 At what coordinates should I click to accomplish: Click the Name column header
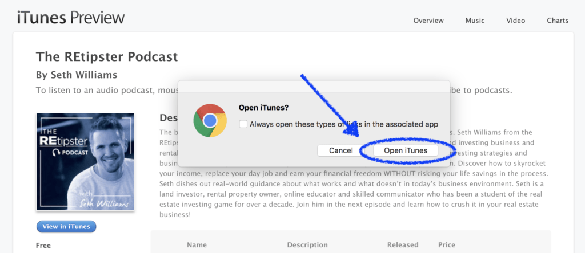click(197, 245)
